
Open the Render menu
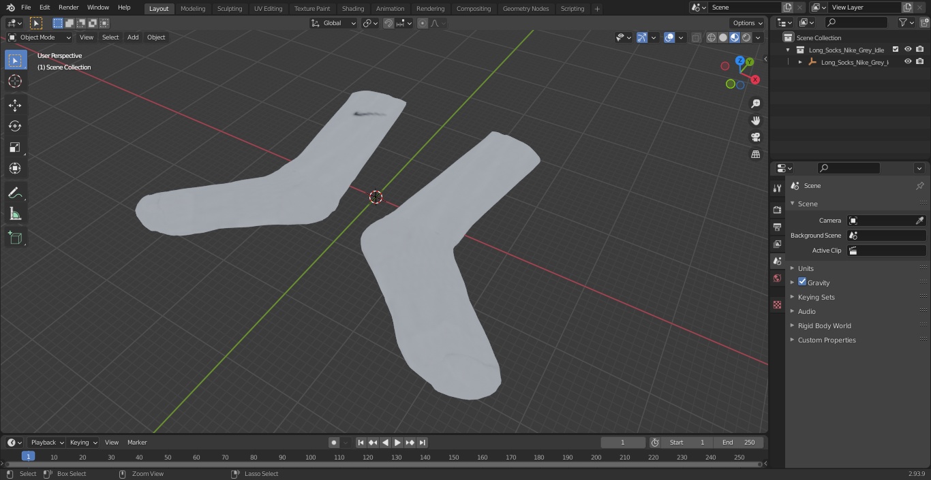[x=68, y=7]
